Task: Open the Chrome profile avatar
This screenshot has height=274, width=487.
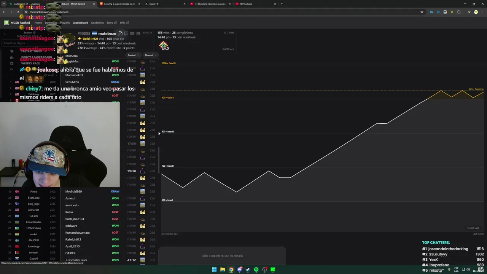Action: (476, 12)
